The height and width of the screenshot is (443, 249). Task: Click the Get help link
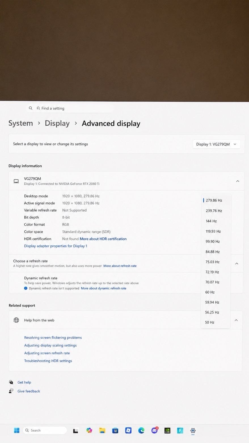24,382
